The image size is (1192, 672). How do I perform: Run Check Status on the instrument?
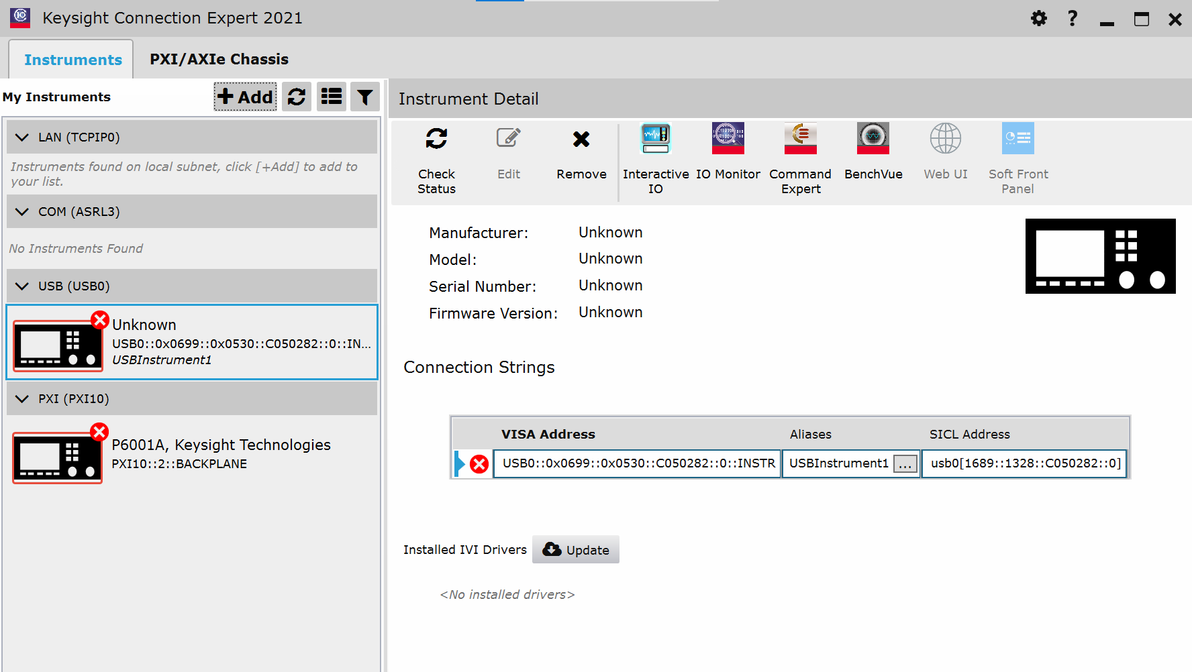click(x=436, y=161)
